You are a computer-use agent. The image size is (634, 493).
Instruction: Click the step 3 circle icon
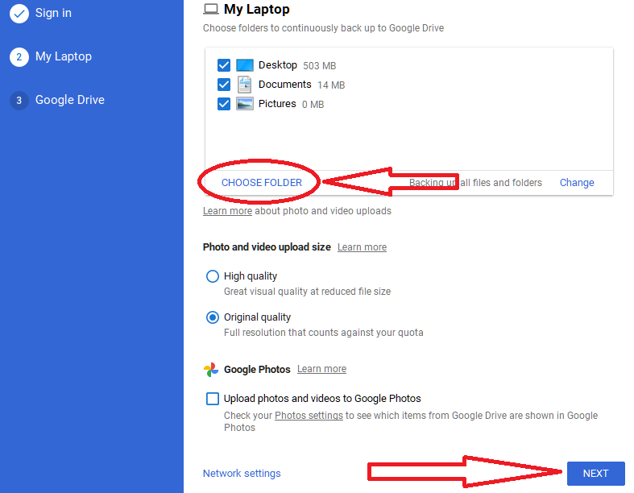pos(19,101)
